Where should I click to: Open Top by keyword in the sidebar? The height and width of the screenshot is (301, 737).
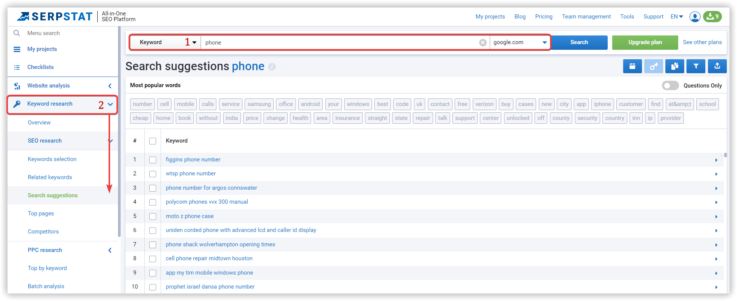(47, 268)
